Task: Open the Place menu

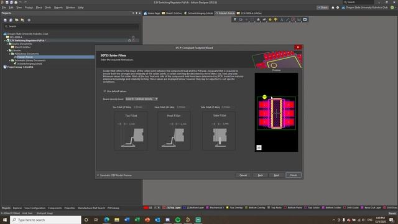Action: pos(39,7)
